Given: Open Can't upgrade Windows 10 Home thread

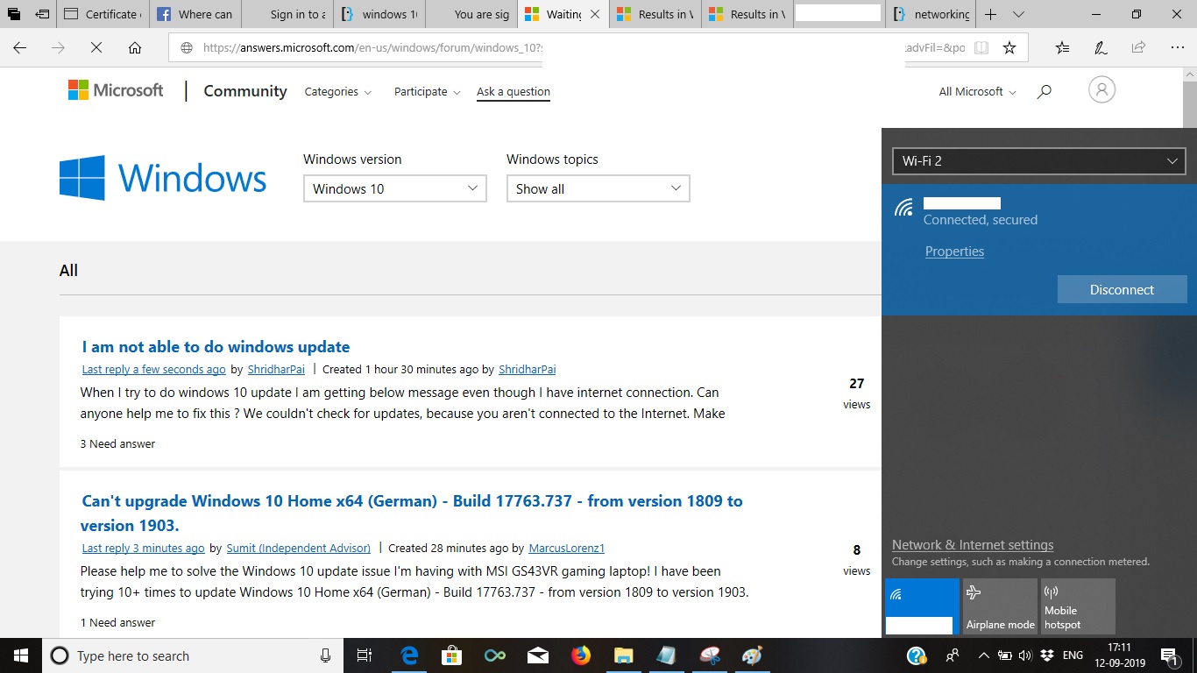Looking at the screenshot, I should (412, 513).
